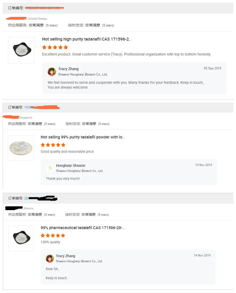Click star rating under 99% purity tadalafil powder
The image size is (236, 293).
pyautogui.click(x=53, y=145)
